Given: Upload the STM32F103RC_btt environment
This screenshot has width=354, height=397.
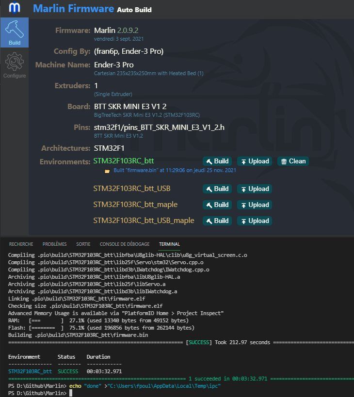Looking at the screenshot, I should [255, 161].
